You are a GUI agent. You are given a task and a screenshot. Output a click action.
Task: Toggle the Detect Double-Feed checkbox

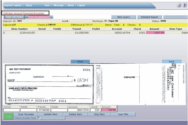[39, 118]
